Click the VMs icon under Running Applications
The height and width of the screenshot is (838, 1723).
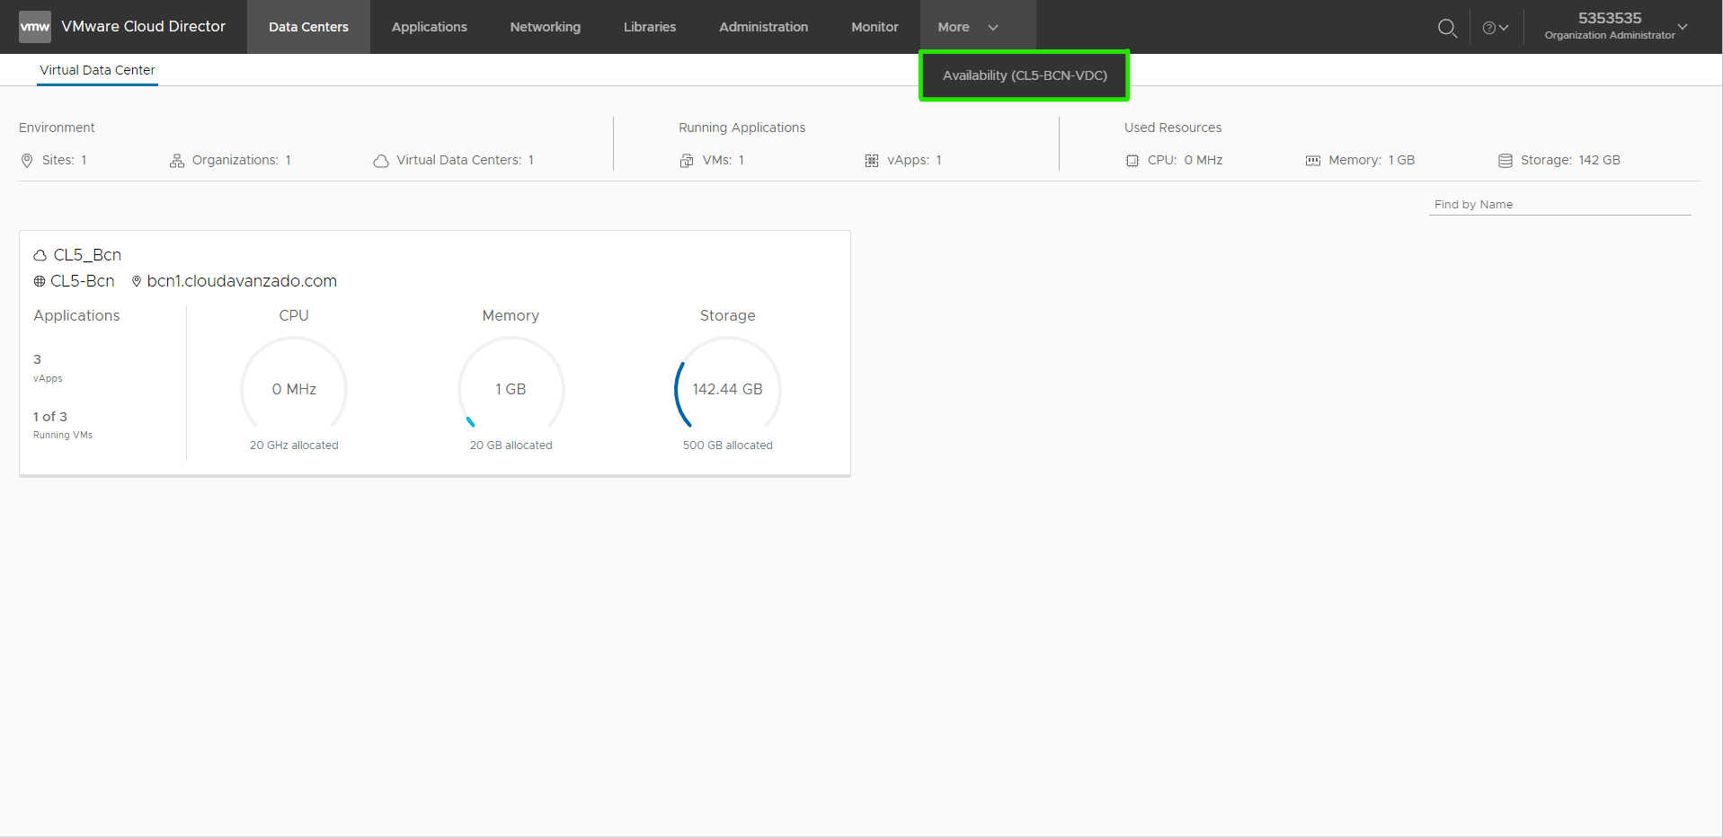coord(687,161)
